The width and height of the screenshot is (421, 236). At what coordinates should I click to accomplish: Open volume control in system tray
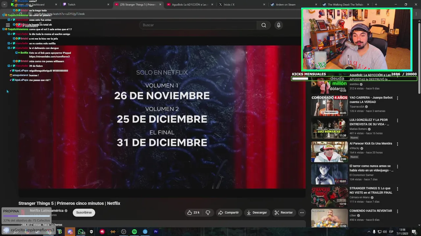point(385,232)
